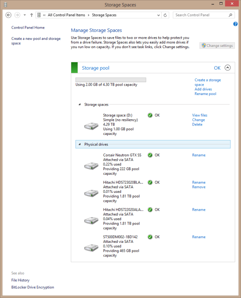This screenshot has height=298, width=241.
Task: Open the recent locations dropdown arrow
Action: coord(25,15)
